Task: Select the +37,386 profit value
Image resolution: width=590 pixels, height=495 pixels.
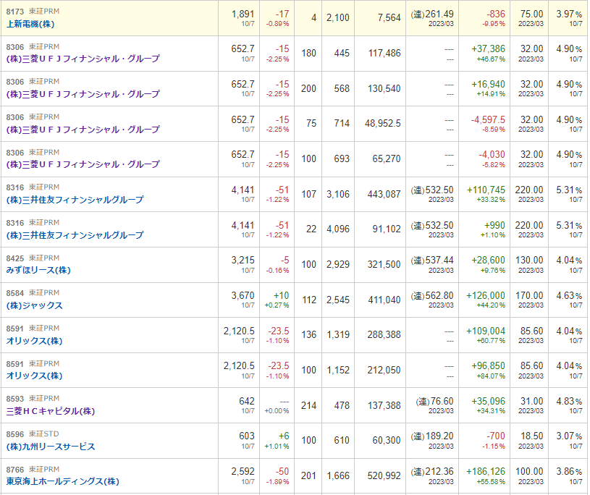Action: [x=489, y=49]
